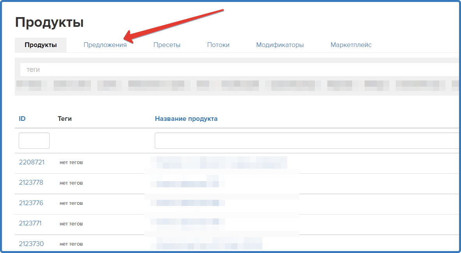The width and height of the screenshot is (461, 253).
Task: Open product ID 2208721
Action: (x=32, y=162)
